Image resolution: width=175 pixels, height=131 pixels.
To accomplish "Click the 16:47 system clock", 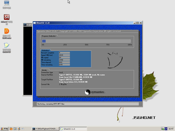I will pos(171,129).
